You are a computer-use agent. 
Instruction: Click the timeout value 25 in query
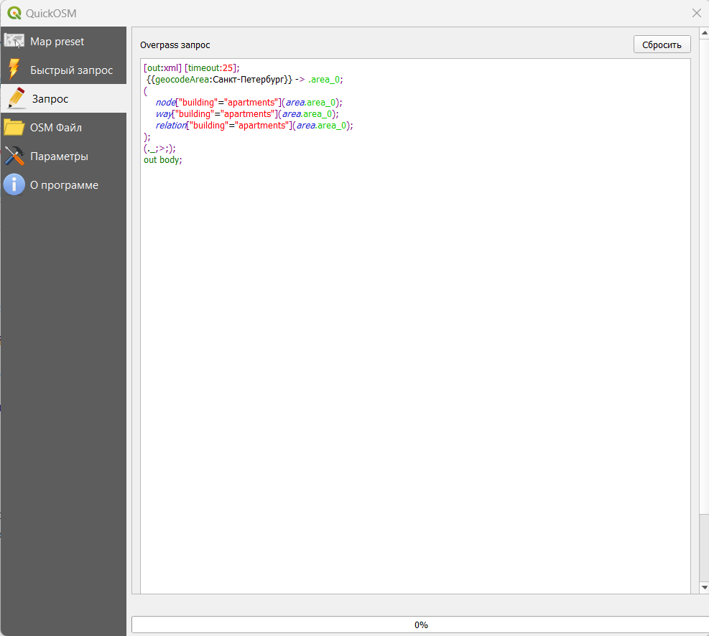pyautogui.click(x=228, y=68)
